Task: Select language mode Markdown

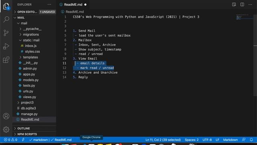Action: click(230, 140)
